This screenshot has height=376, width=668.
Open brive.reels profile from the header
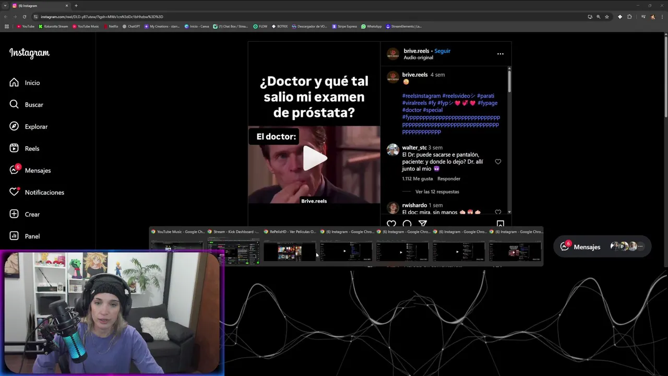coord(416,51)
